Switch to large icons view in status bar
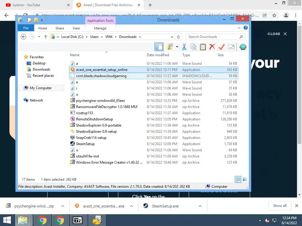Viewport: 302px width, 226px height. [244, 179]
